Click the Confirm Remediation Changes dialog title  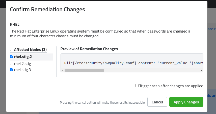pyautogui.click(x=47, y=9)
